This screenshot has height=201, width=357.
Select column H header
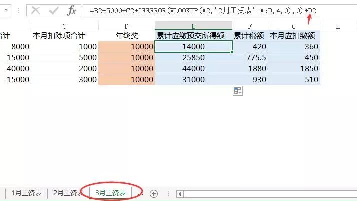pos(338,26)
